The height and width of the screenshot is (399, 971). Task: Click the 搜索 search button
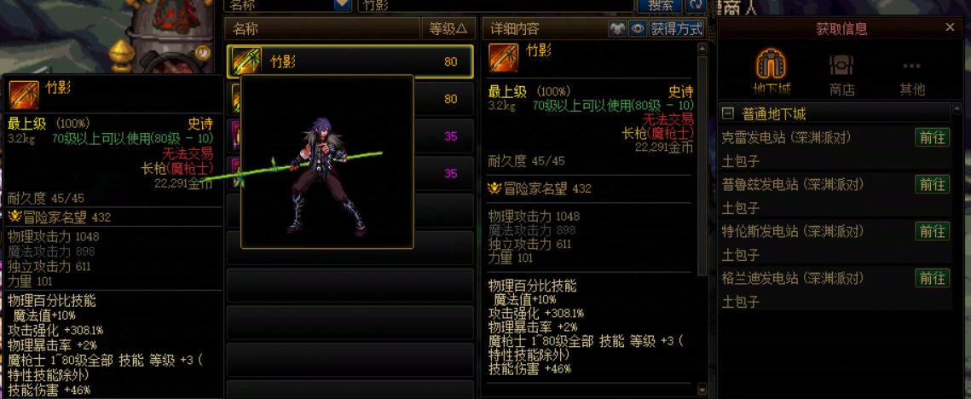click(x=660, y=5)
